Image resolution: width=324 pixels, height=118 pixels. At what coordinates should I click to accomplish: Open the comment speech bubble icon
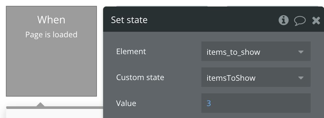[300, 21]
